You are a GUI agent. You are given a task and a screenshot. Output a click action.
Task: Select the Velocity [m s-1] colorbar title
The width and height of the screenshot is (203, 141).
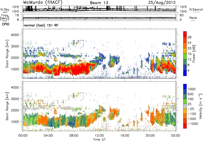(200, 106)
